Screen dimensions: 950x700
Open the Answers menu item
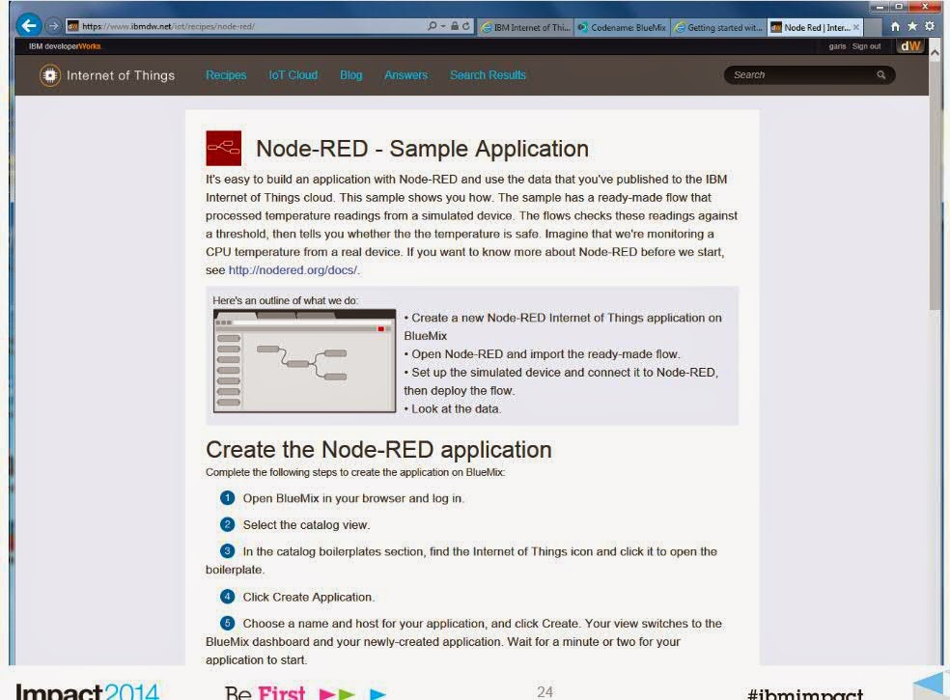(405, 75)
